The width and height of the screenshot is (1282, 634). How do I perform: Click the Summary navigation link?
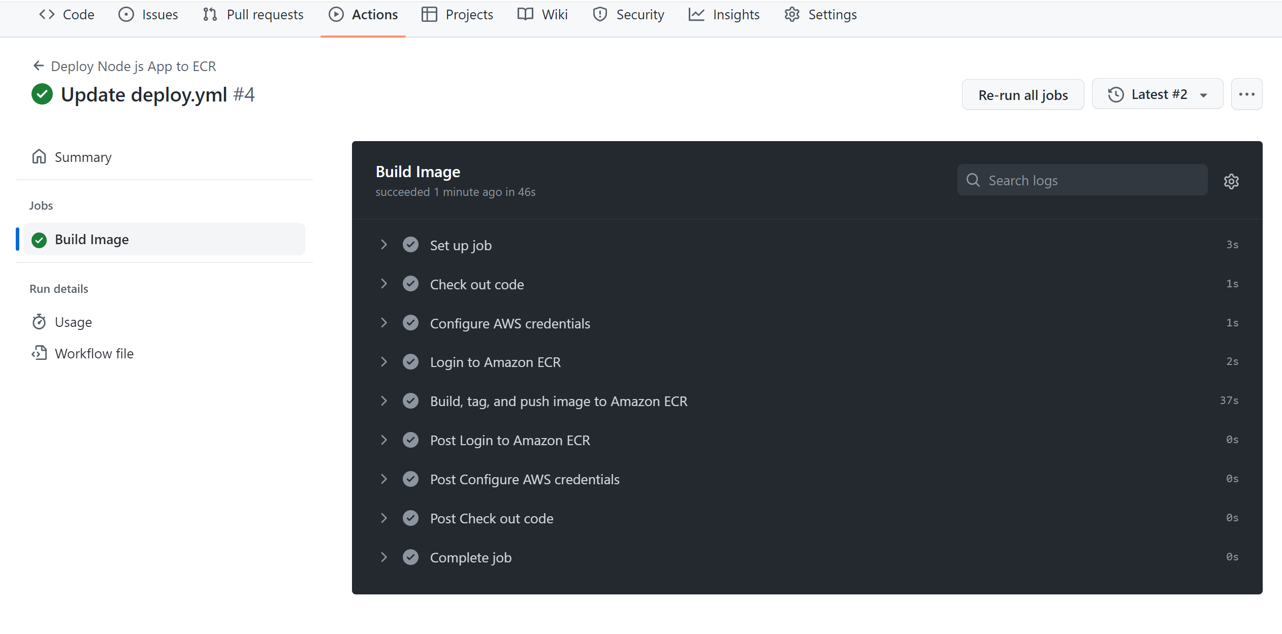(x=83, y=157)
